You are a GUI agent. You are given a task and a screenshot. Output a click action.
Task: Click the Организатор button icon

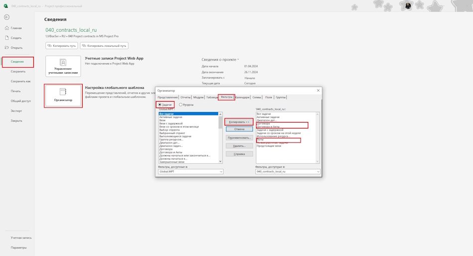(63, 92)
